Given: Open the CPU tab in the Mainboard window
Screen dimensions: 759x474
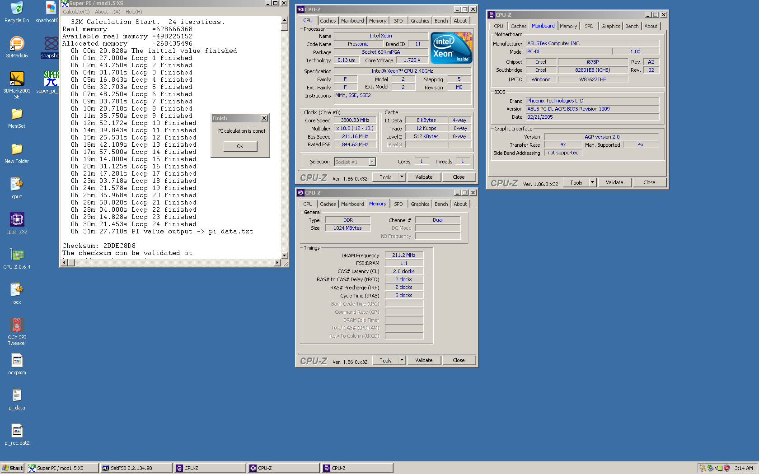Looking at the screenshot, I should click(498, 26).
